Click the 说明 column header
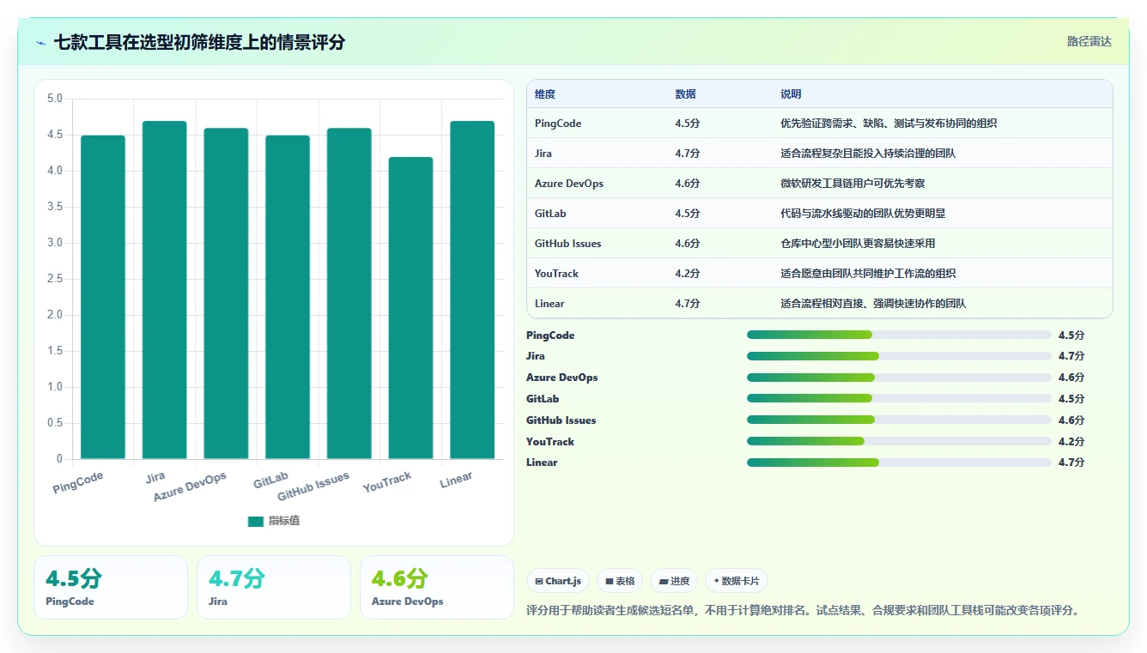Image resolution: width=1147 pixels, height=653 pixels. 791,94
